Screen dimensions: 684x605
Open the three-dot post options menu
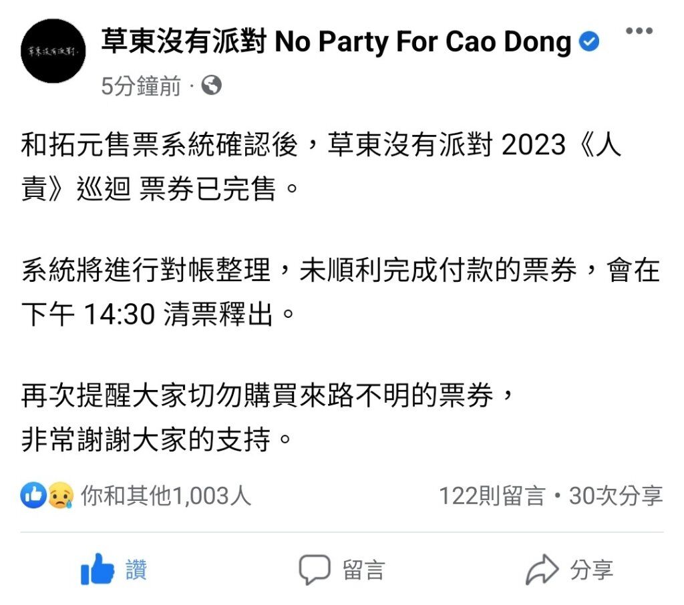[639, 31]
